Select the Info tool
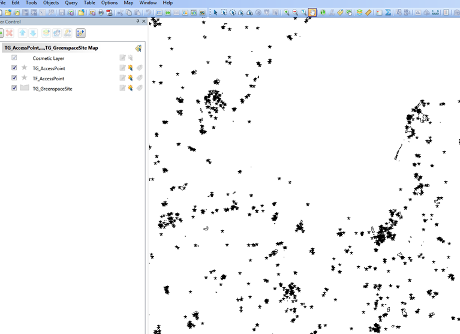This screenshot has height=334, width=460. tap(323, 13)
